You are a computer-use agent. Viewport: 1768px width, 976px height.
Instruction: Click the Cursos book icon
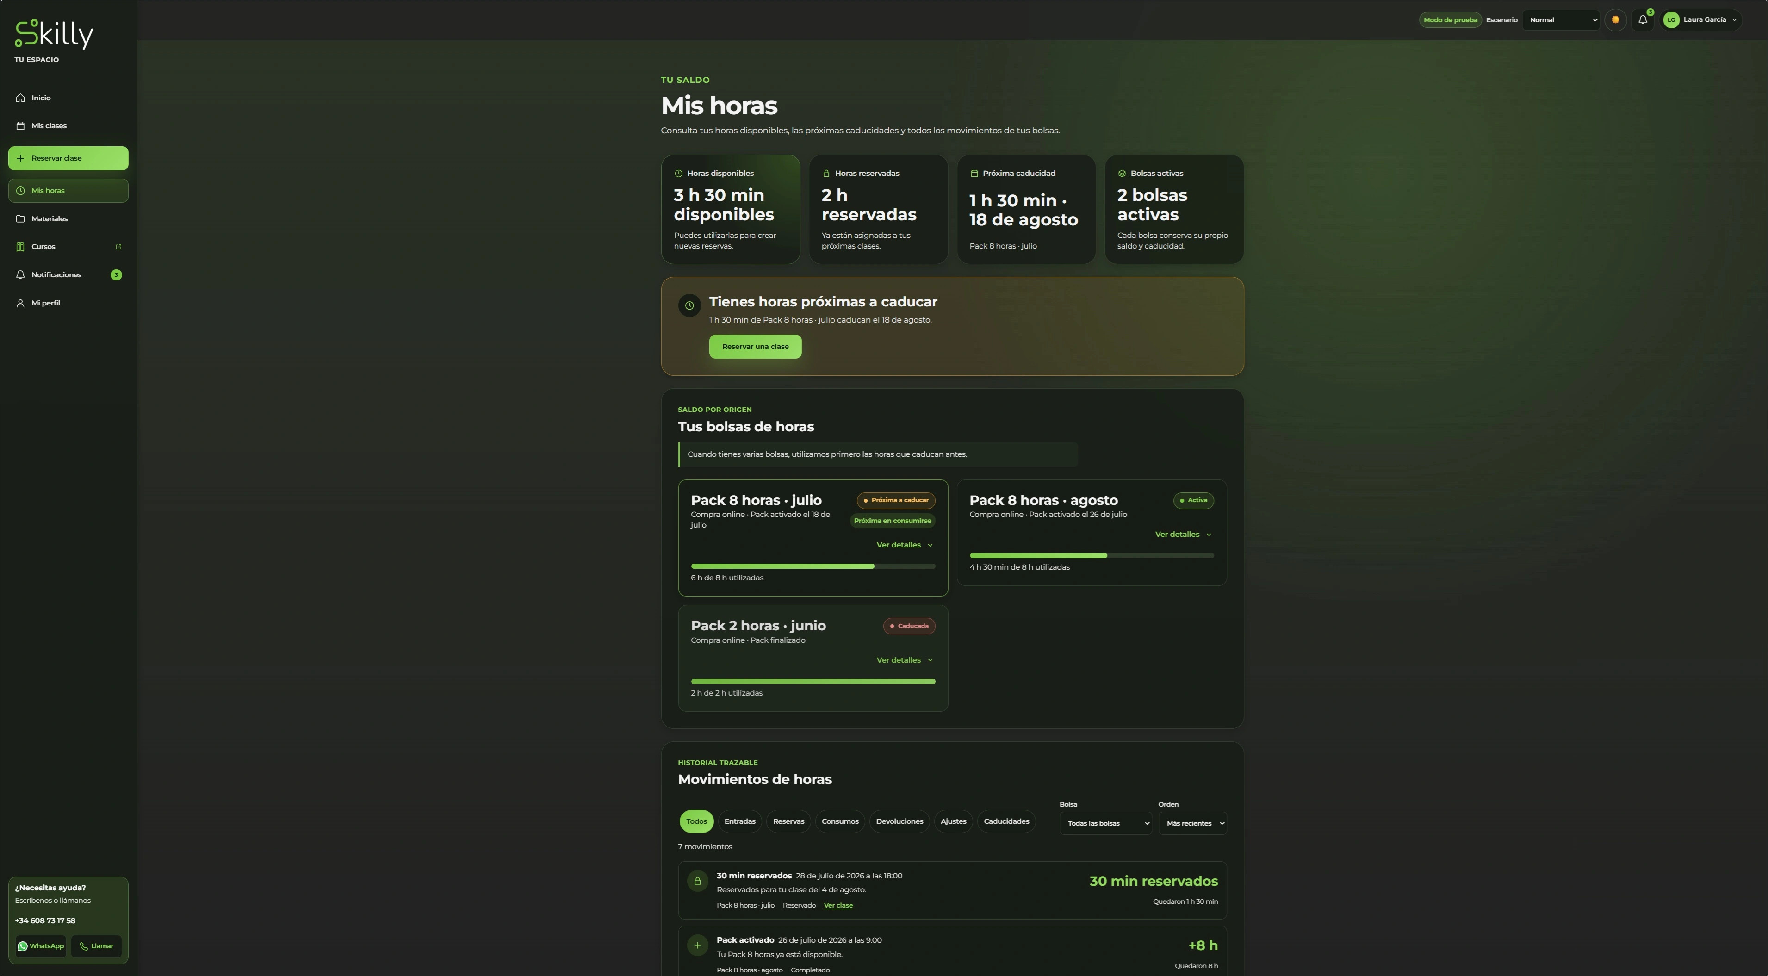point(20,247)
